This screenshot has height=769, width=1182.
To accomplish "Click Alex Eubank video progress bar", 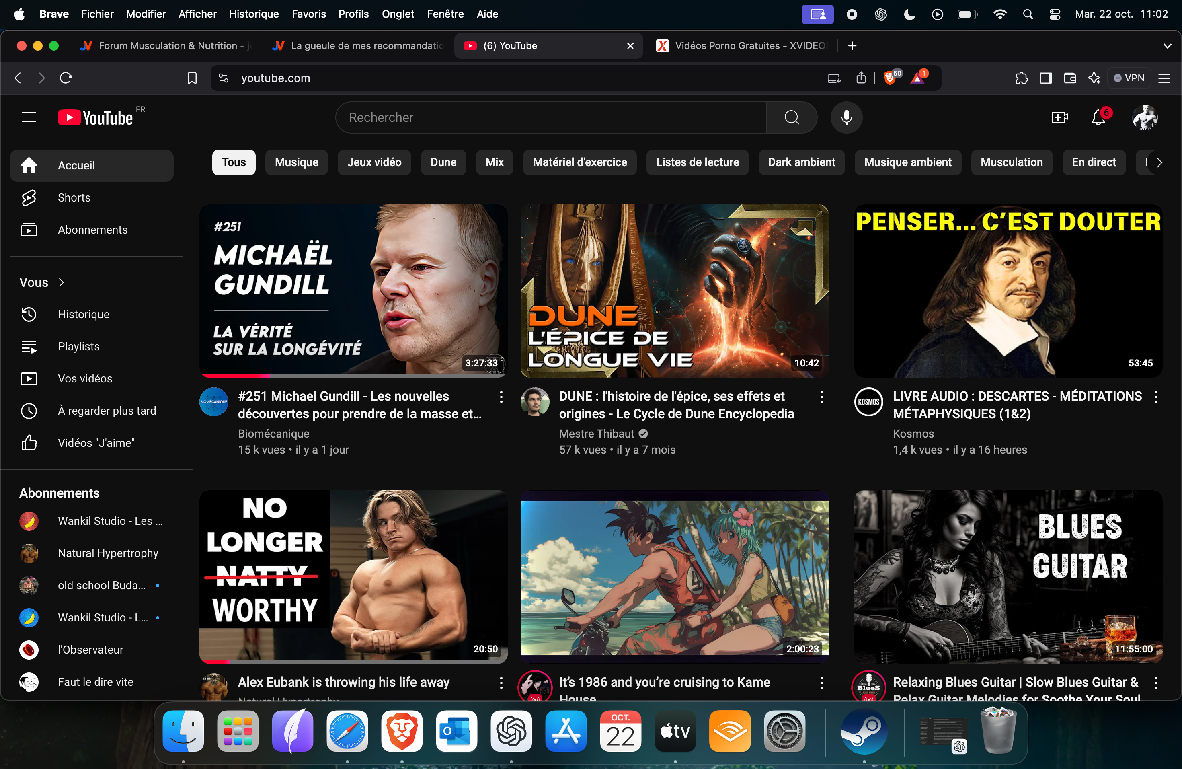I will point(353,662).
